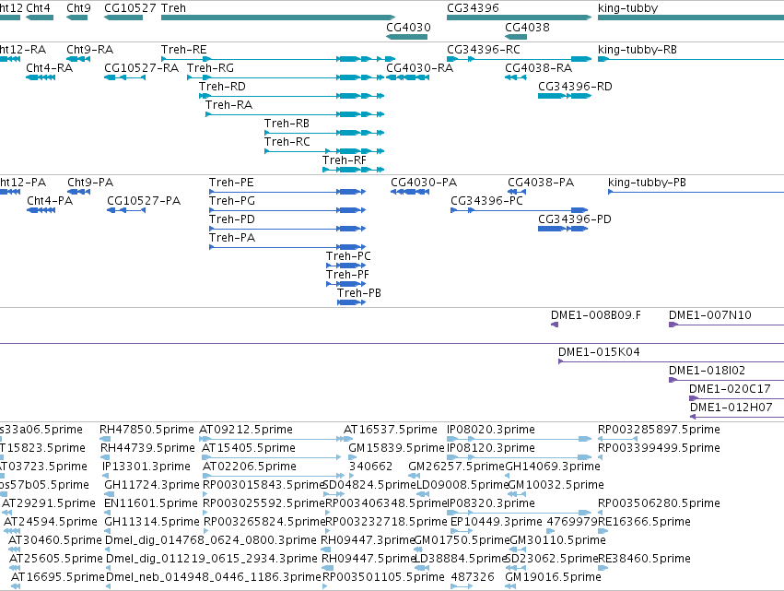
Task: Click EST label AT16537.5prime
Action: click(x=391, y=430)
